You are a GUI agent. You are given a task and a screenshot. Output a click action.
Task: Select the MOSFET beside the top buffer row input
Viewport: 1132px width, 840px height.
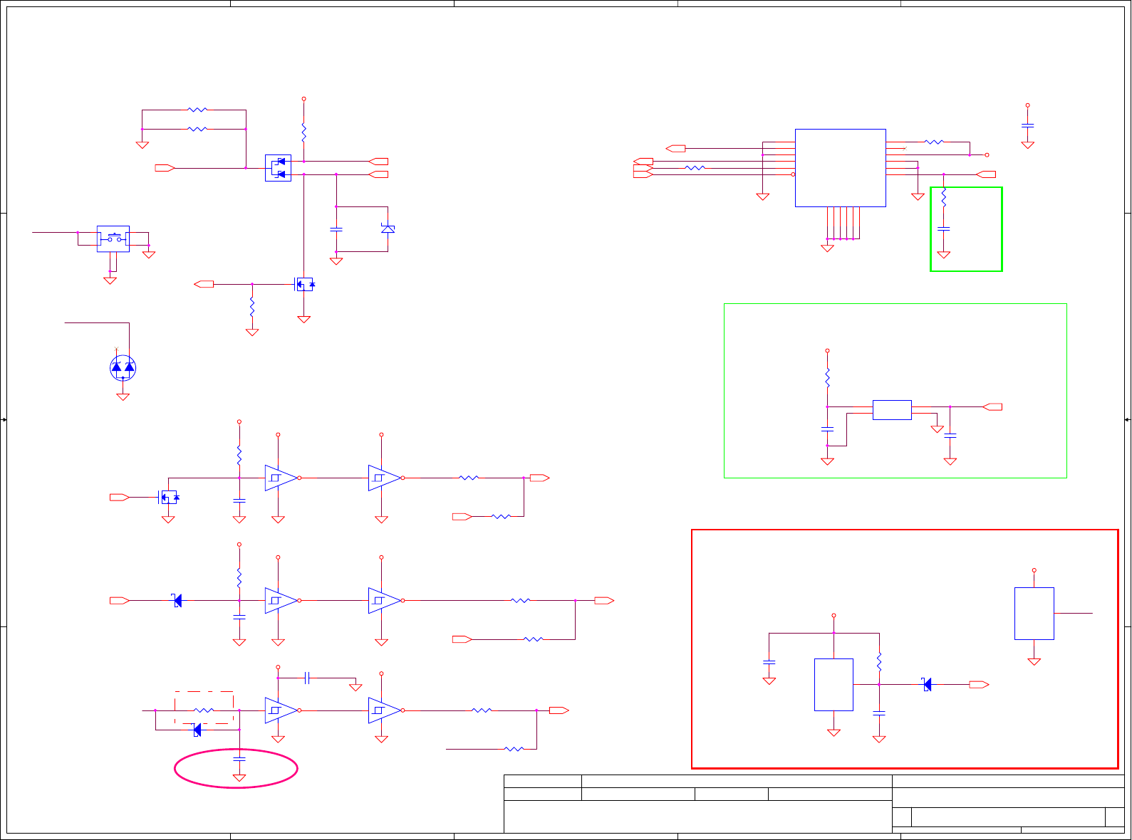pos(168,497)
